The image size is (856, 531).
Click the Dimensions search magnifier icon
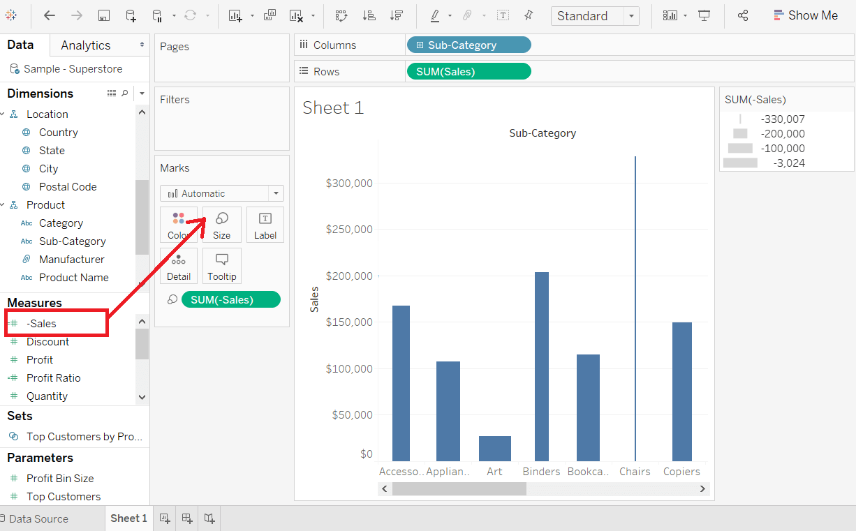[x=125, y=94]
